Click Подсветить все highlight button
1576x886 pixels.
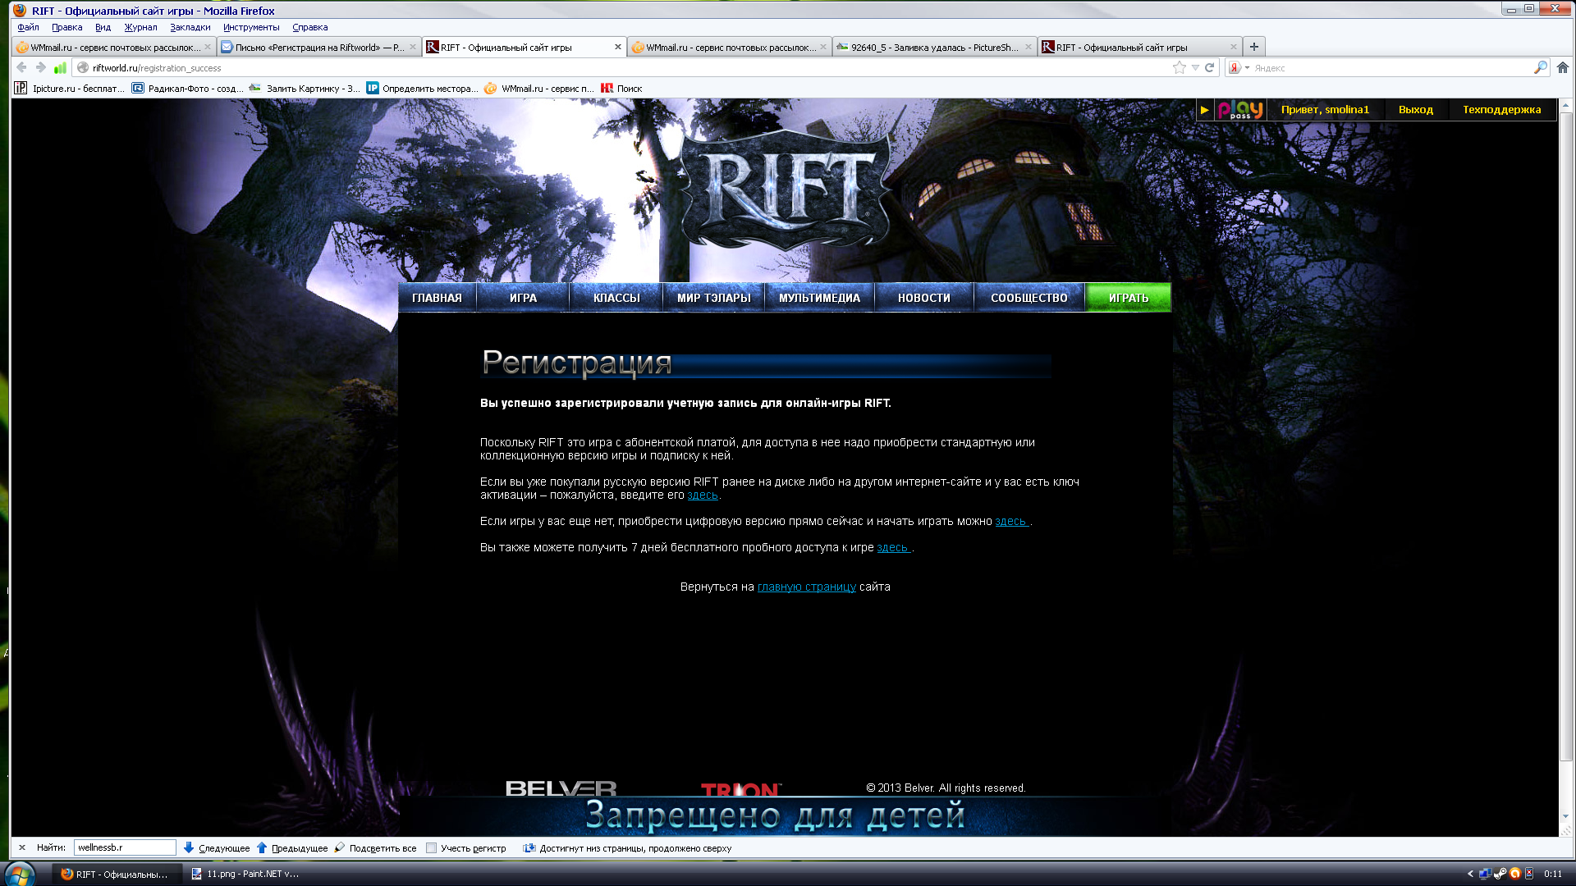(375, 847)
